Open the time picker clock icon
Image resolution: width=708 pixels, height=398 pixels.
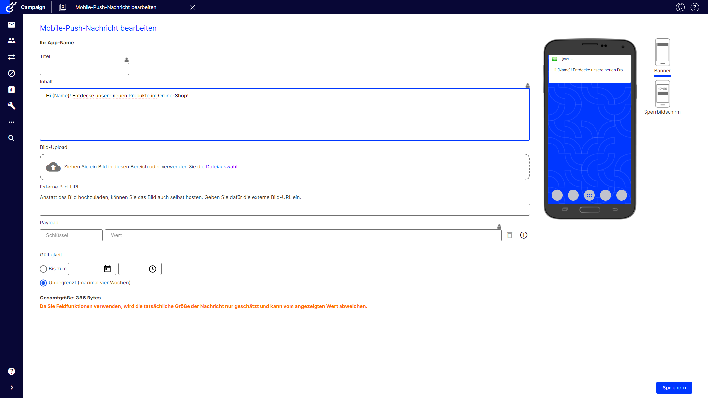click(x=153, y=269)
